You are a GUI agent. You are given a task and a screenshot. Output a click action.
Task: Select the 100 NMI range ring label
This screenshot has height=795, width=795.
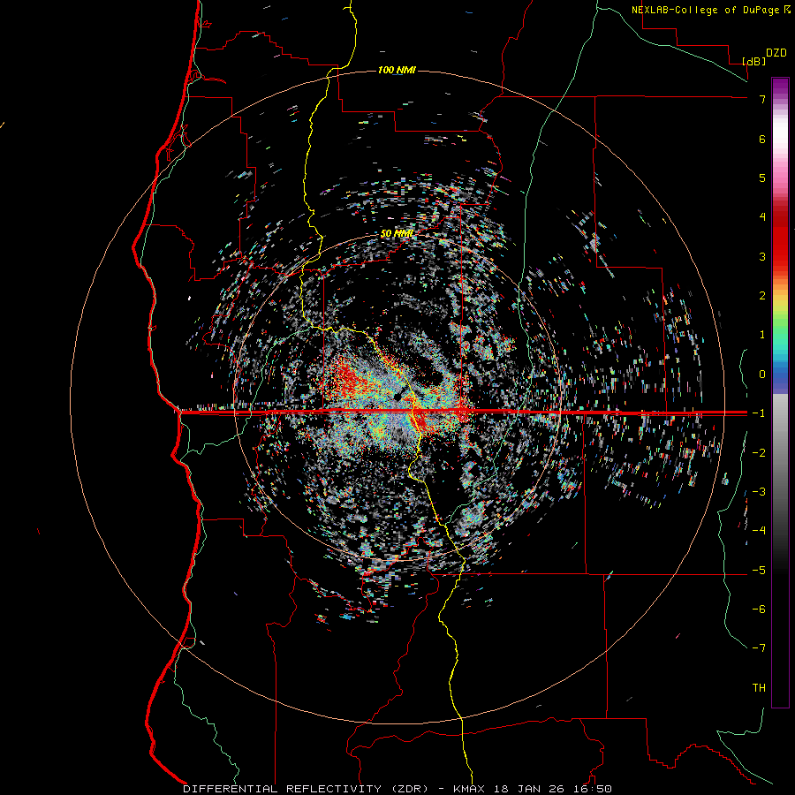(397, 70)
